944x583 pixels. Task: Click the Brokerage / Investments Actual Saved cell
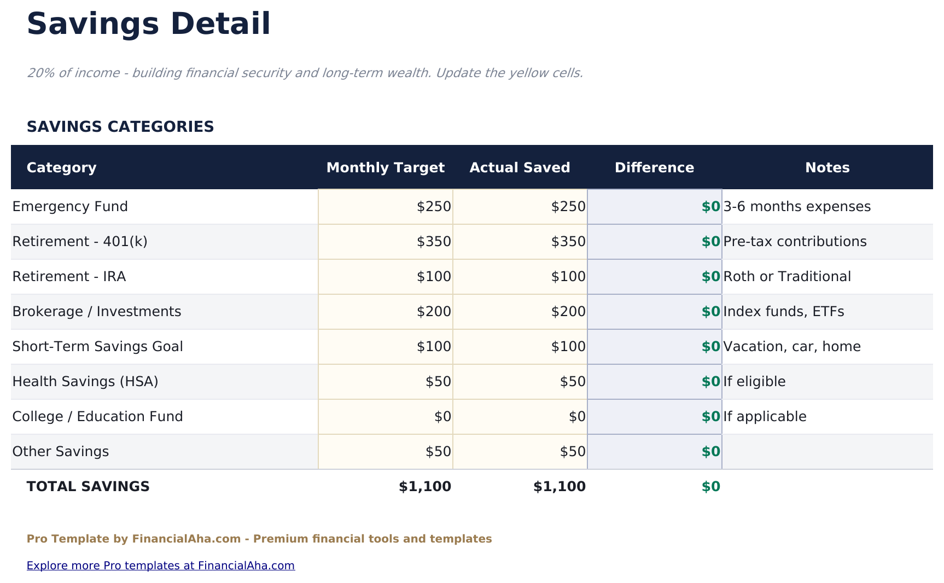coord(520,311)
